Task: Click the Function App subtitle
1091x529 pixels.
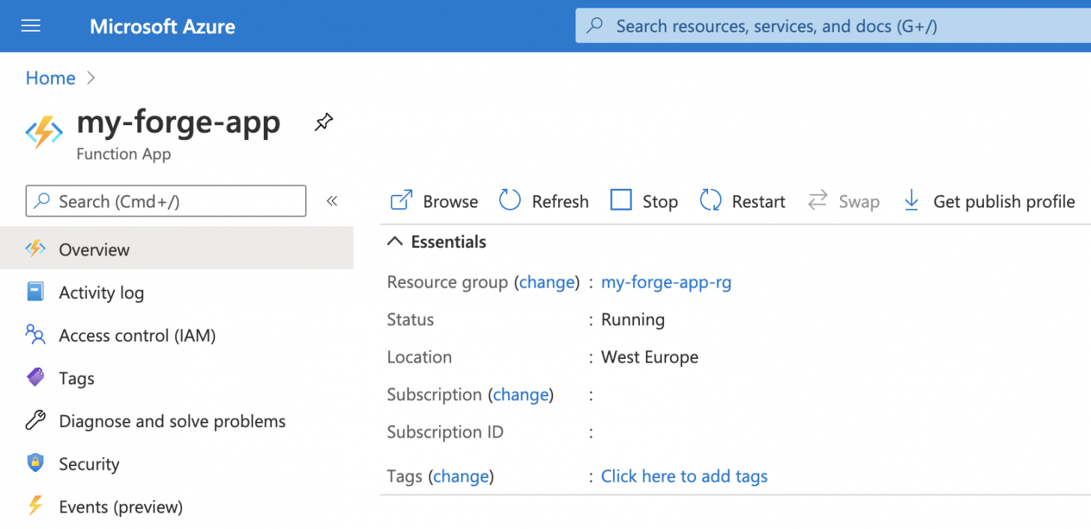Action: [x=124, y=154]
